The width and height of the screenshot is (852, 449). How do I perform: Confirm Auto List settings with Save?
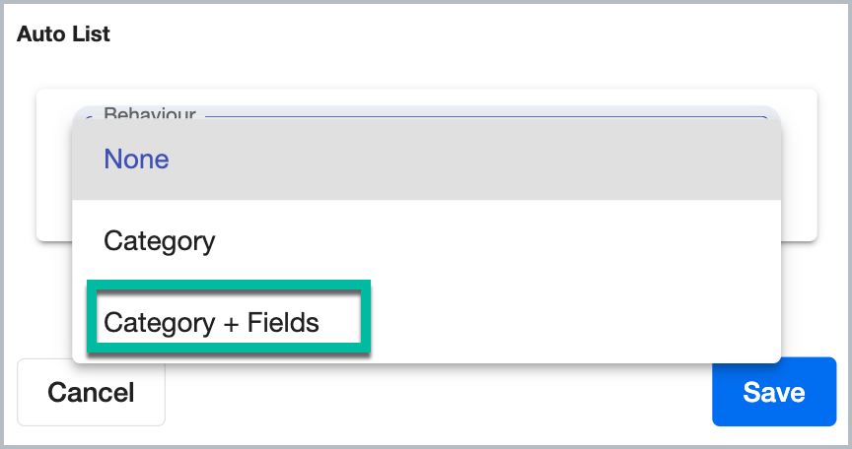pos(774,392)
